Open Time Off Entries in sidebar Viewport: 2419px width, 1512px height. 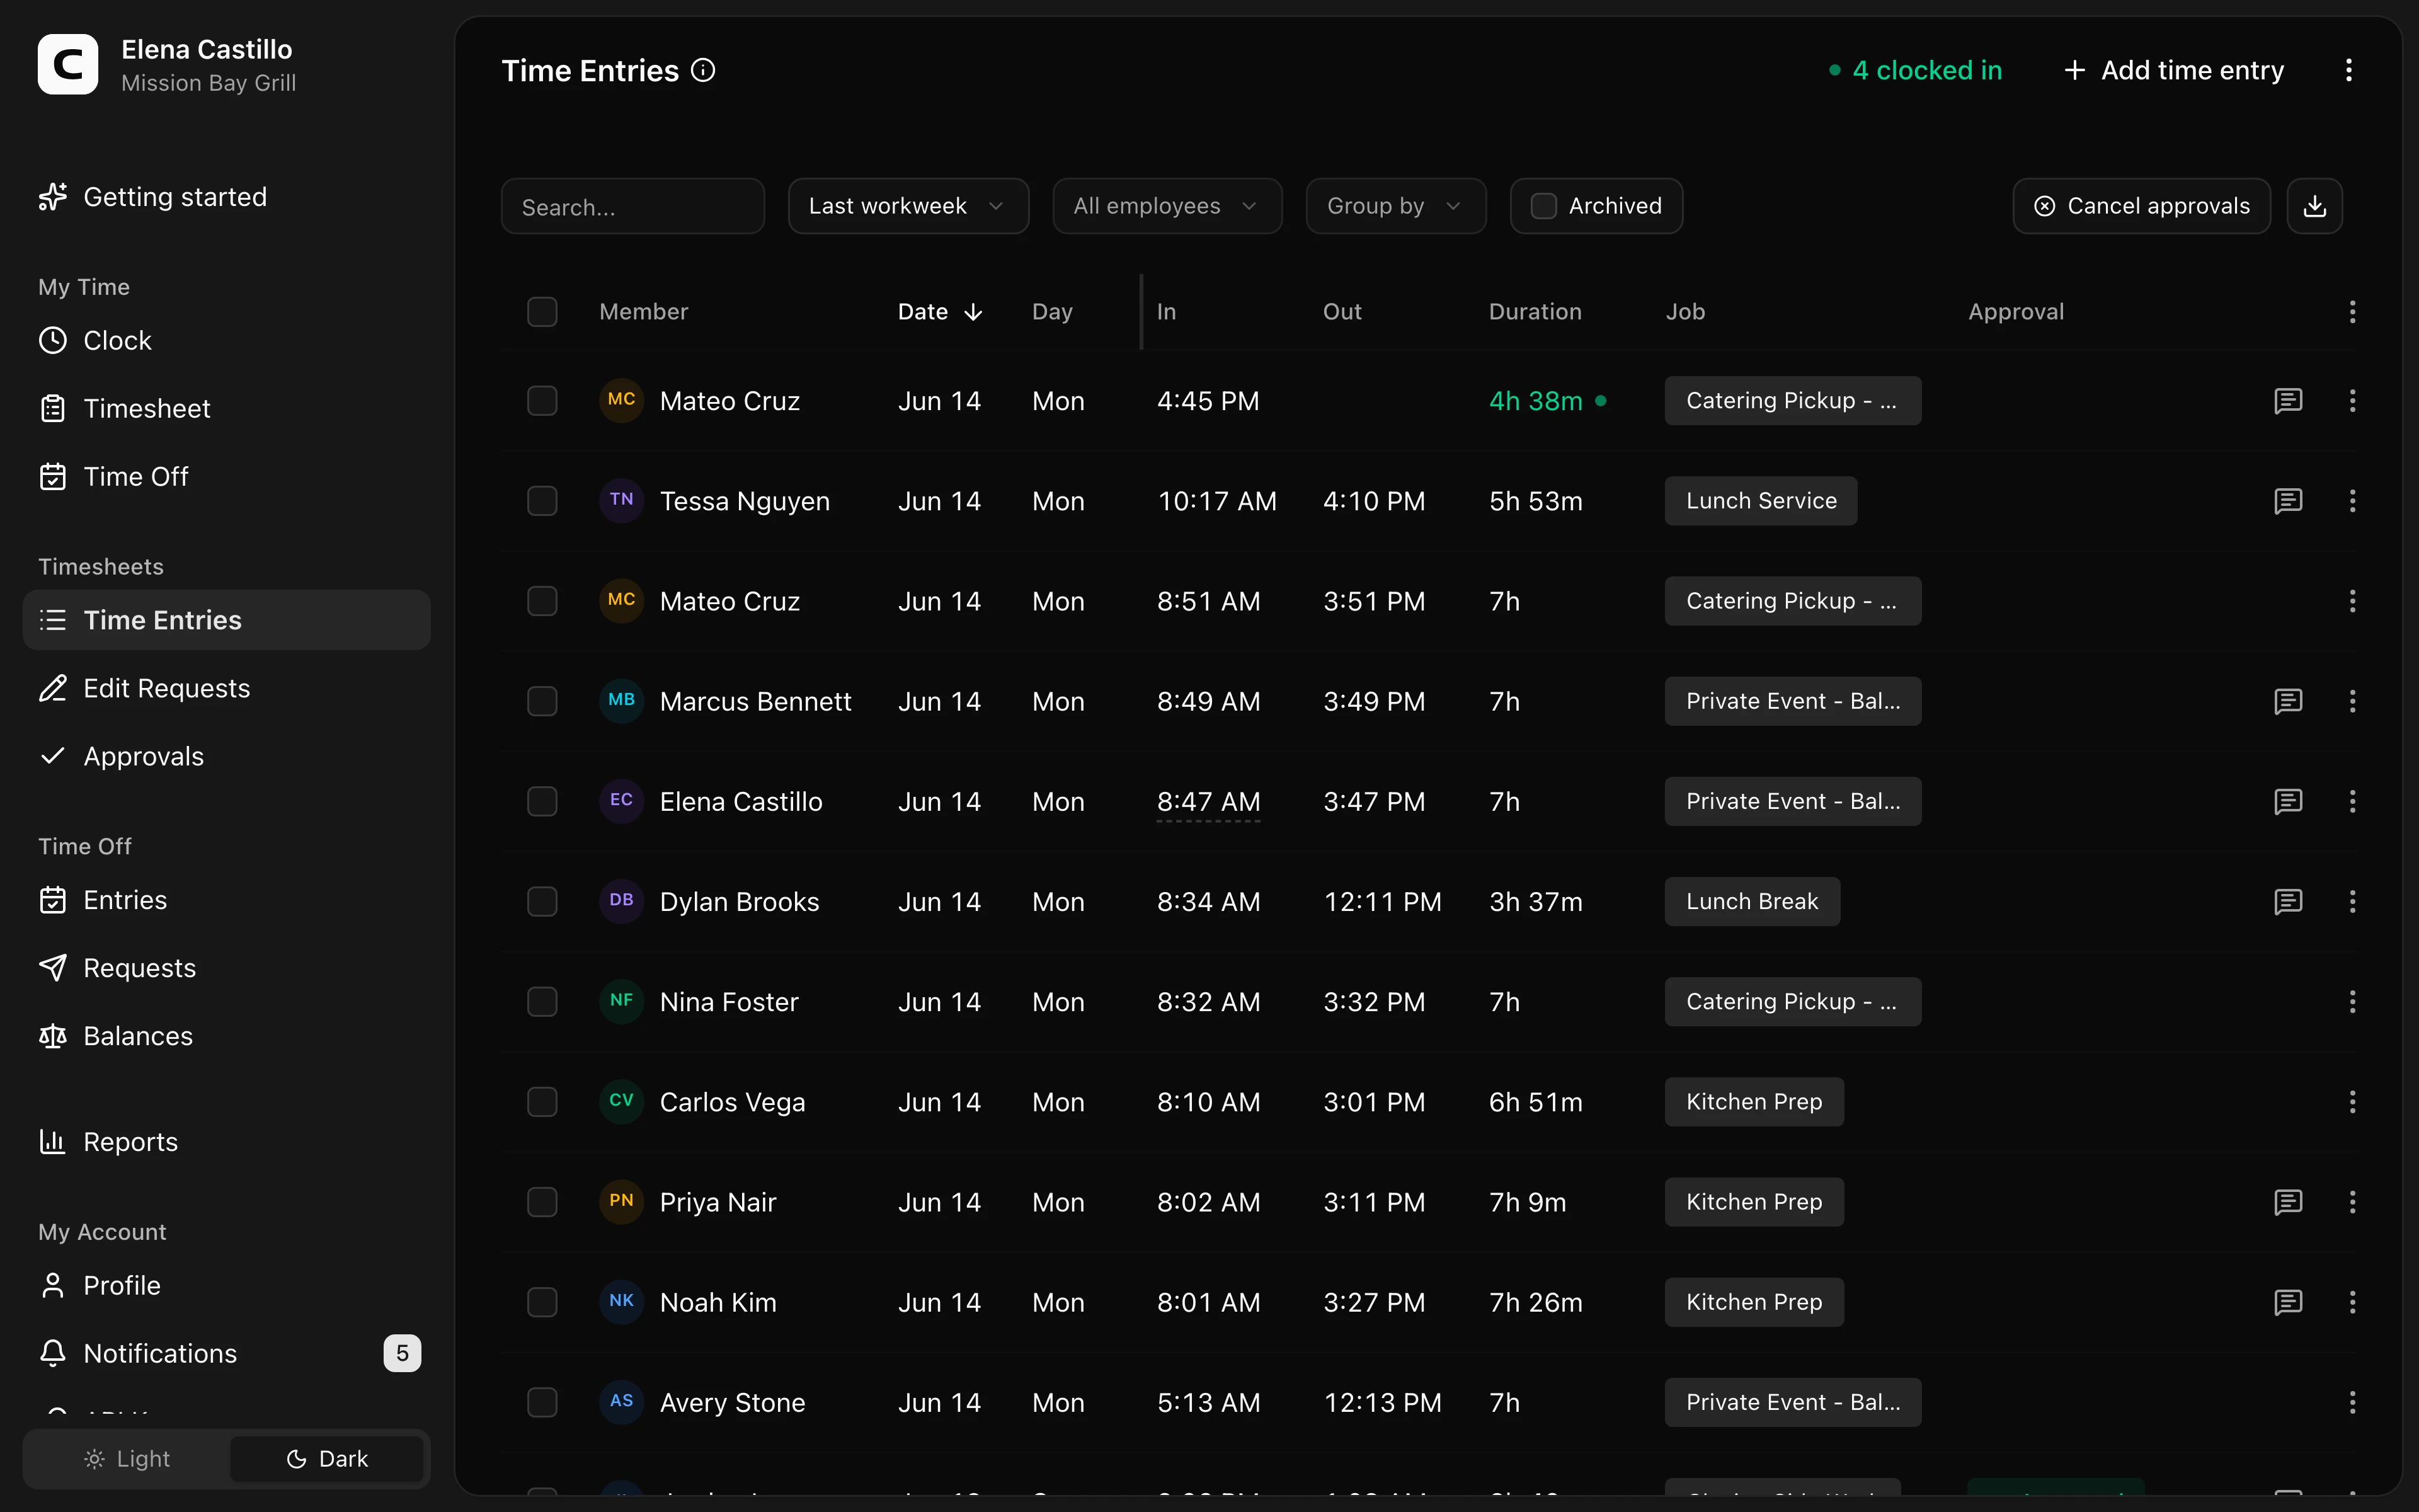pyautogui.click(x=226, y=900)
